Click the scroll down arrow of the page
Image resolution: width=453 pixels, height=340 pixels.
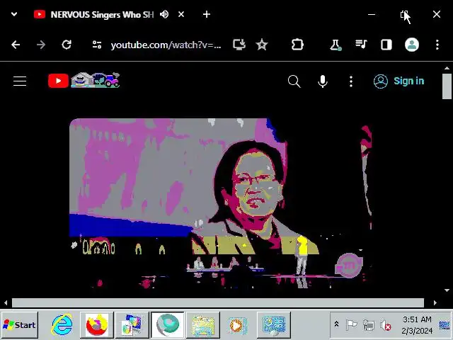click(447, 290)
